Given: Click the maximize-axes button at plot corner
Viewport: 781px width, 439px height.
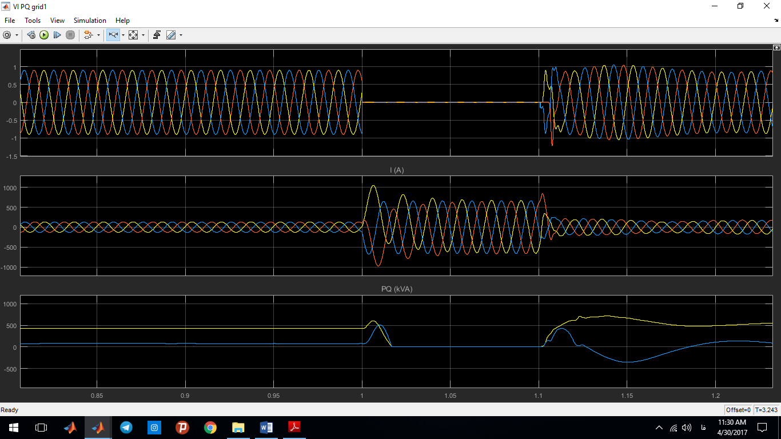Looking at the screenshot, I should click(x=776, y=47).
